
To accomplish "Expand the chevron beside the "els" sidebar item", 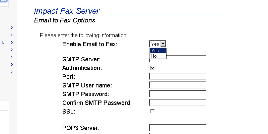I will click(x=12, y=43).
